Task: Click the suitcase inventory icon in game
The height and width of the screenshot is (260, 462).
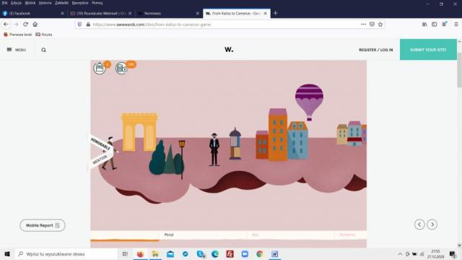Action: [100, 68]
